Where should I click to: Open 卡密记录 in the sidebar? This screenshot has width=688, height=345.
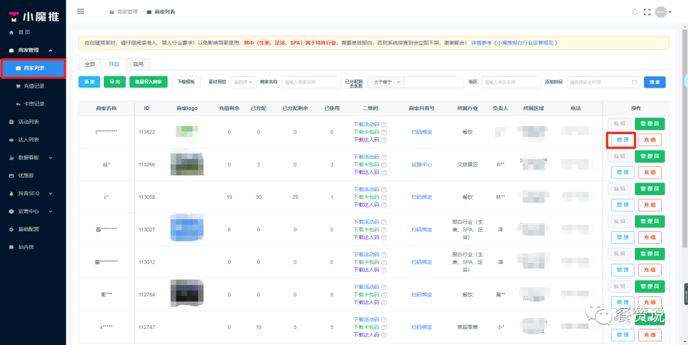tap(33, 104)
